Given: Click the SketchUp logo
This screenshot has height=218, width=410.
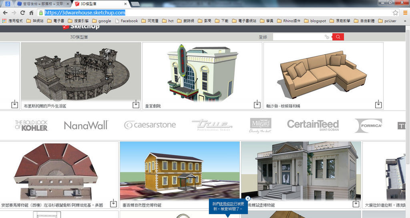Looking at the screenshot, I should click(81, 27).
